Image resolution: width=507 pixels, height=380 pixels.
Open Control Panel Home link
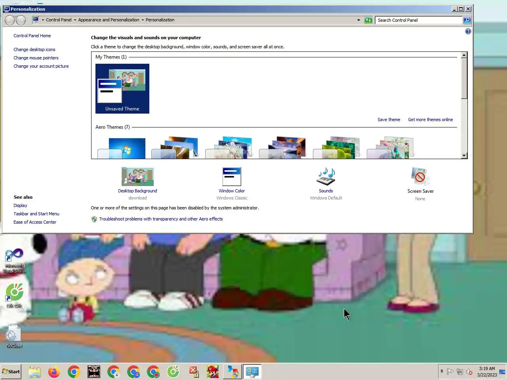(32, 36)
